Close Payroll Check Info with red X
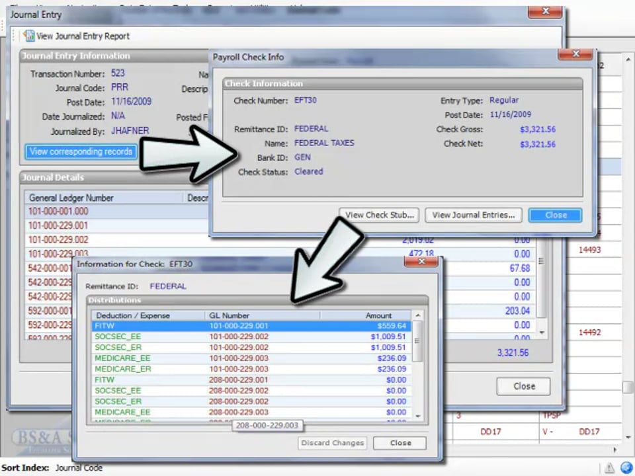635x476 pixels. pos(575,54)
